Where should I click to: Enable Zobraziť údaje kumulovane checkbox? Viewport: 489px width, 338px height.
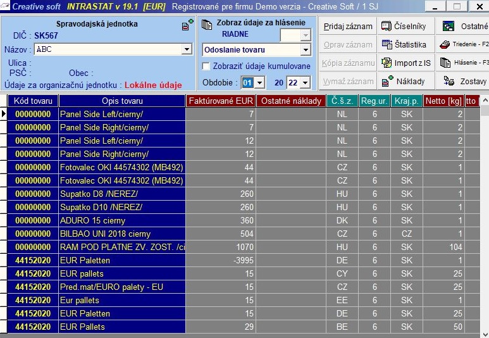(206, 66)
